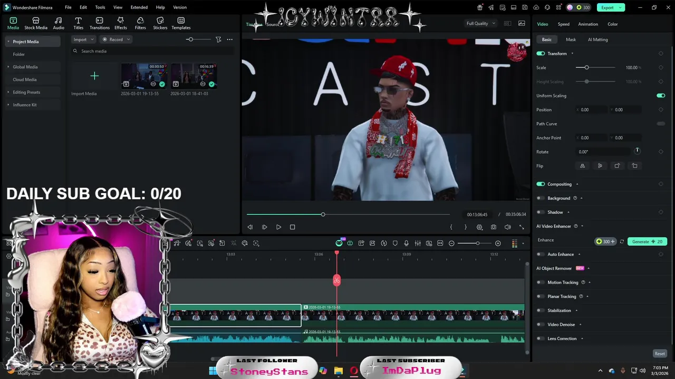Image resolution: width=675 pixels, height=379 pixels.
Task: Toggle the Compositing switch
Action: tap(541, 184)
